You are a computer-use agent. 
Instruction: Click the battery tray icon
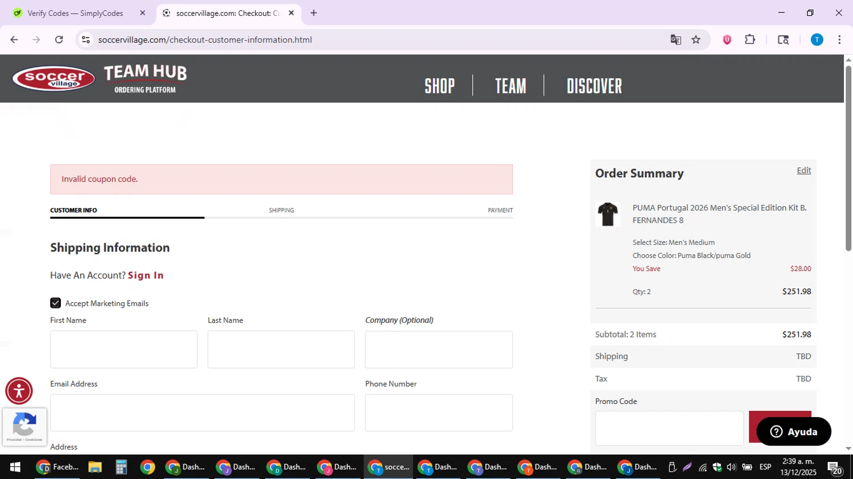747,467
